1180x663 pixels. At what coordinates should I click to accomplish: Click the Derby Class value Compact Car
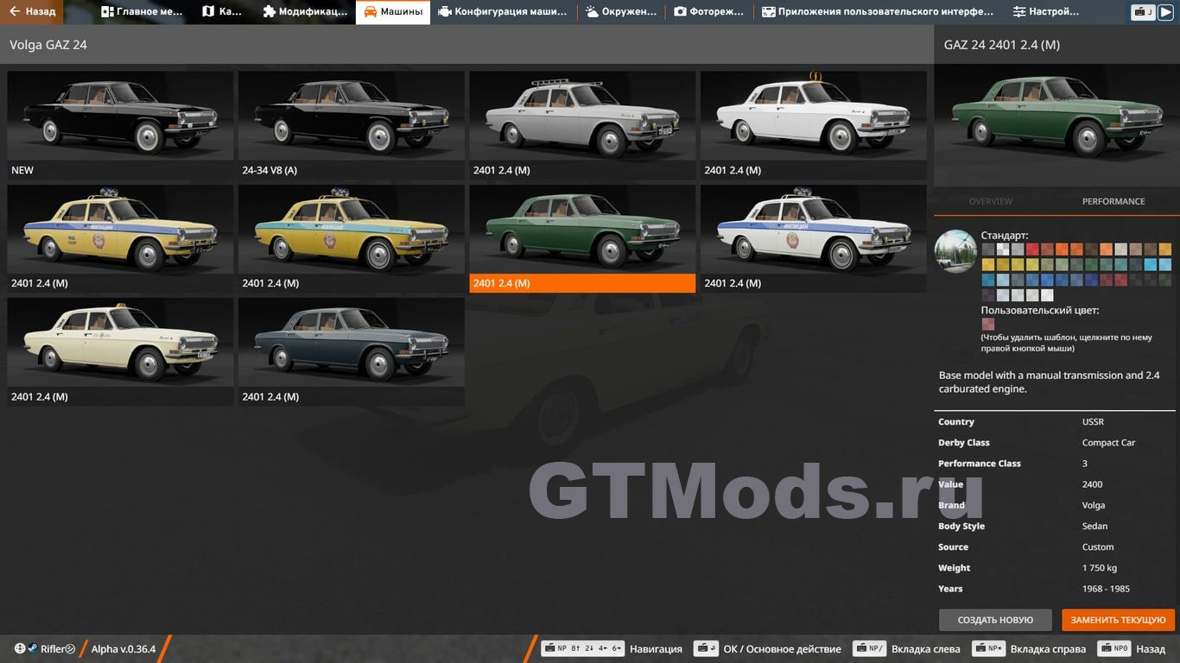1108,443
